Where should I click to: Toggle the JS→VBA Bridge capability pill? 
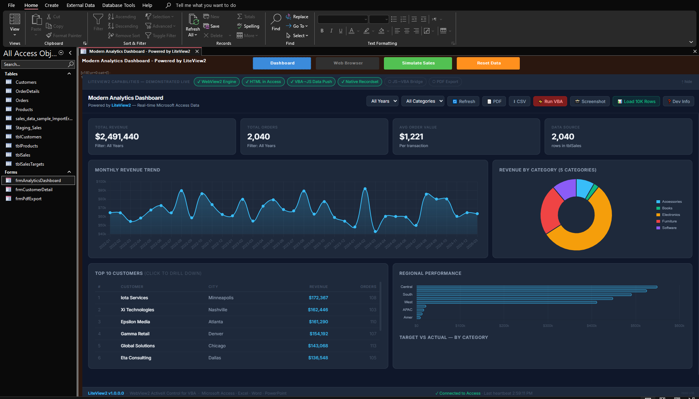pyautogui.click(x=405, y=82)
